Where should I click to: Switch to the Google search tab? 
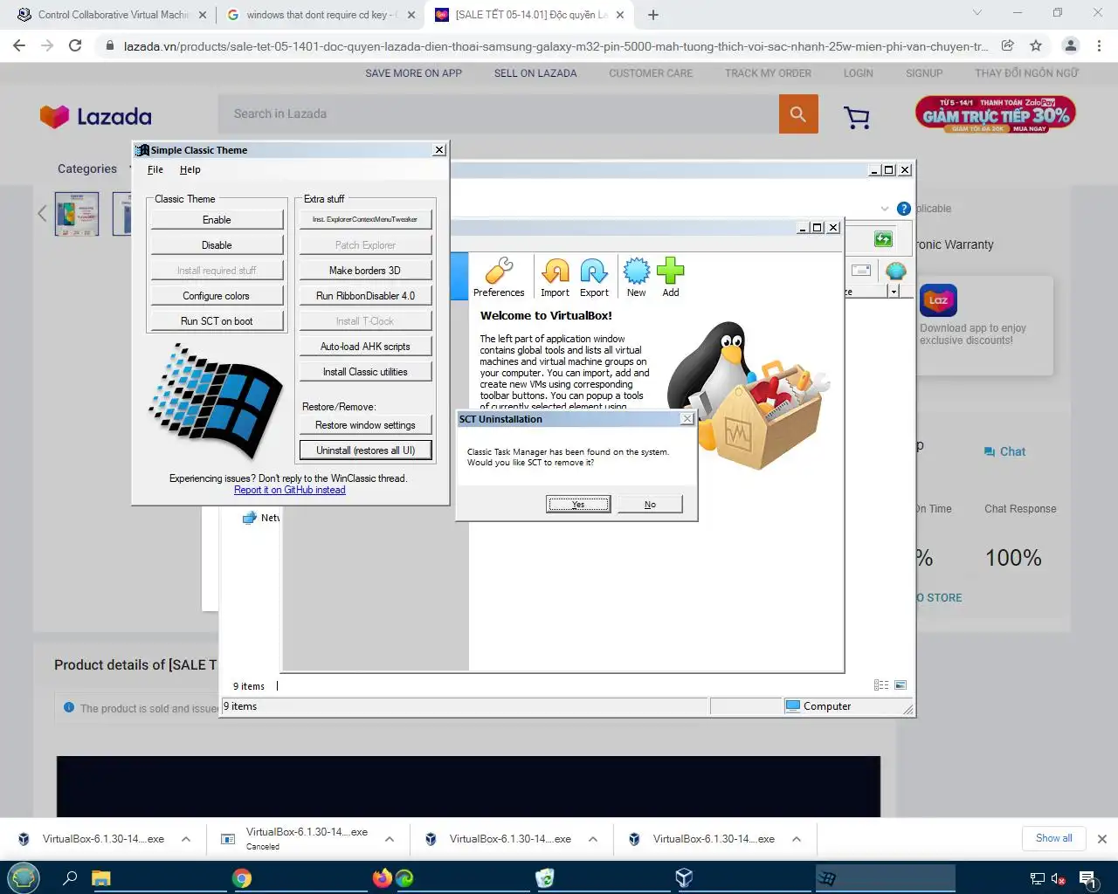coord(321,15)
